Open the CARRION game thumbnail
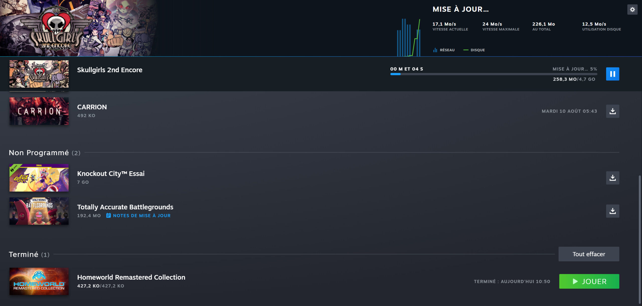The width and height of the screenshot is (642, 306). pos(39,111)
